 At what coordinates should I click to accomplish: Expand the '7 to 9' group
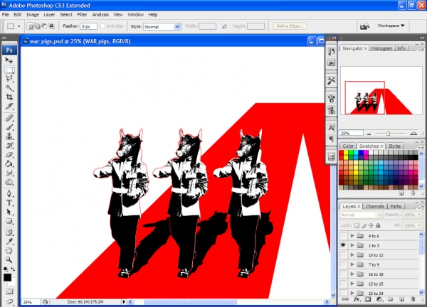pyautogui.click(x=352, y=264)
